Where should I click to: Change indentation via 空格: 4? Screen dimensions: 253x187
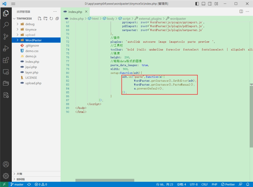(182, 184)
